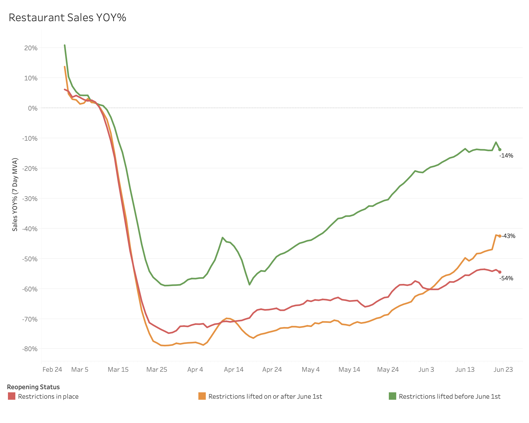The width and height of the screenshot is (529, 423).
Task: Click the Restaurant Sales YOY% title
Action: 67,18
